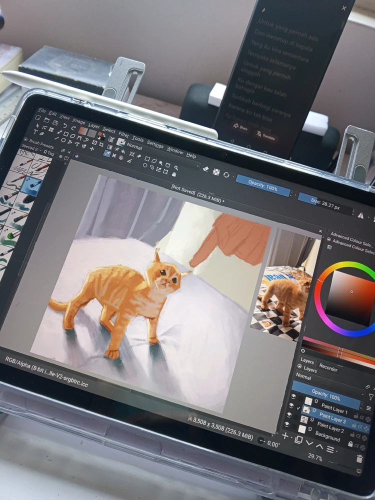Open the layer filter funnel icon

[x=371, y=396]
